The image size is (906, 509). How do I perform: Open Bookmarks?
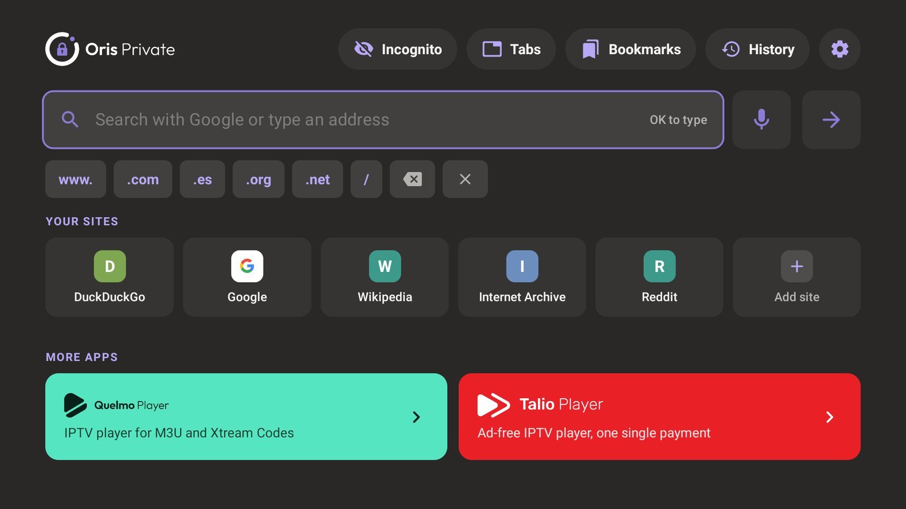pyautogui.click(x=631, y=49)
